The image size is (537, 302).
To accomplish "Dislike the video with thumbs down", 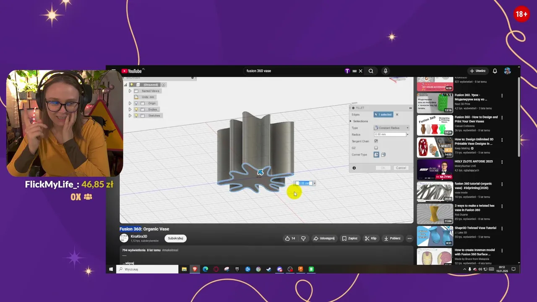I will 303,238.
